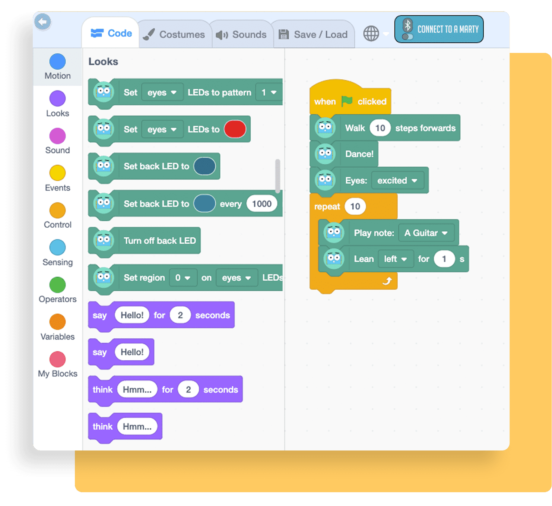The image size is (552, 506).
Task: Switch to the Sounds tab
Action: coord(241,35)
